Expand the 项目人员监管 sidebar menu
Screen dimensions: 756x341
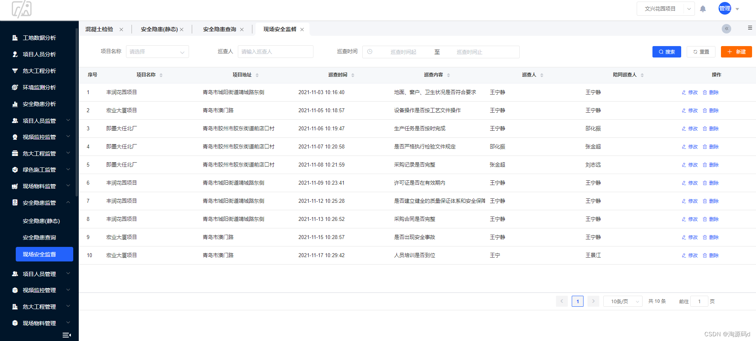coord(39,120)
